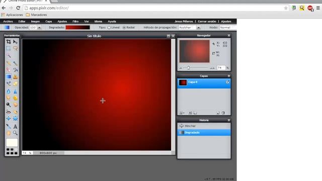
Task: Open layer settings dropdown in Capas
Action: [x=182, y=113]
